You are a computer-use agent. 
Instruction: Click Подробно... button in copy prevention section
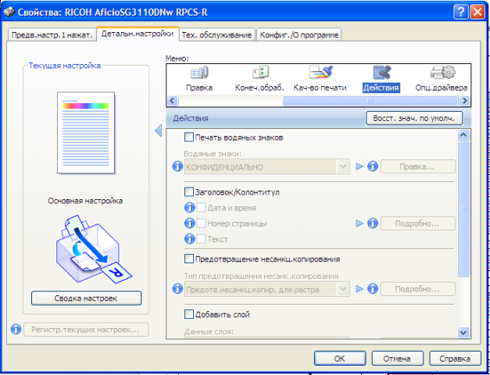(417, 289)
